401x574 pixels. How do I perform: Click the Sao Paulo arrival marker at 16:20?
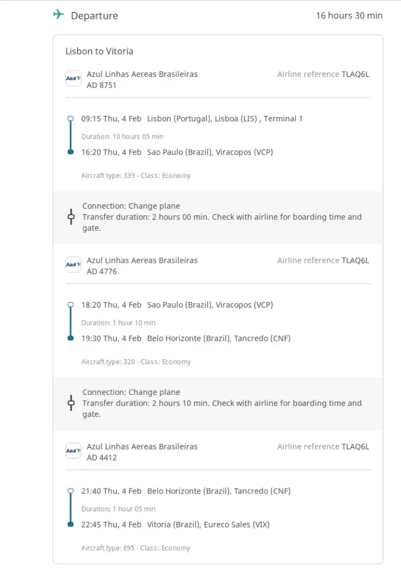pyautogui.click(x=71, y=152)
